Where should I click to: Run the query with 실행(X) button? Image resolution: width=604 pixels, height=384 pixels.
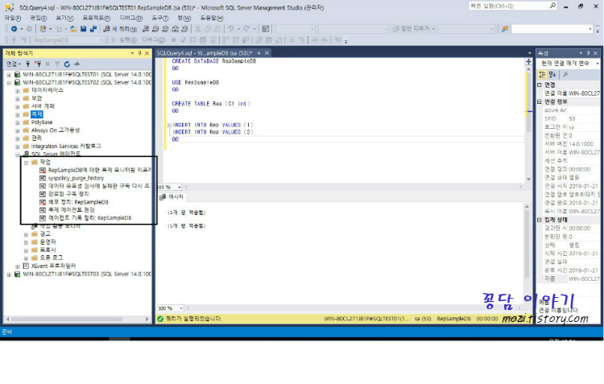[124, 40]
